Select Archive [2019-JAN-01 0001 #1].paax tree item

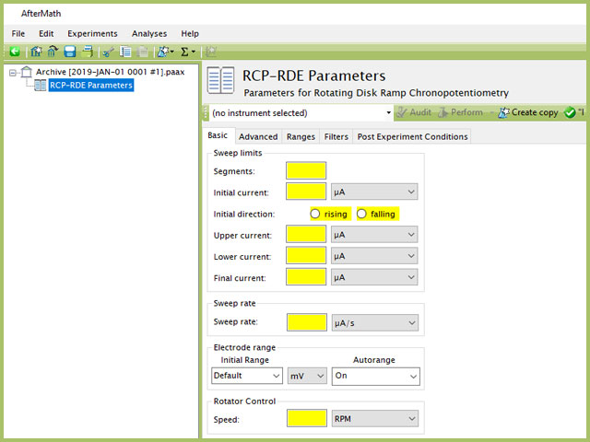(x=111, y=72)
